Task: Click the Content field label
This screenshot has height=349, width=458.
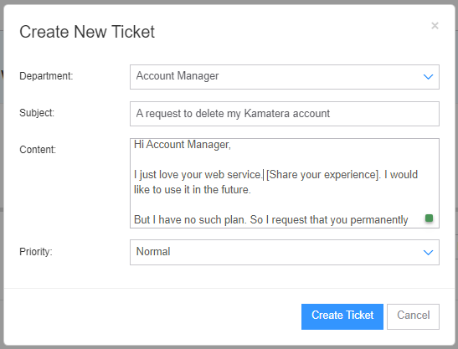Action: (x=38, y=150)
